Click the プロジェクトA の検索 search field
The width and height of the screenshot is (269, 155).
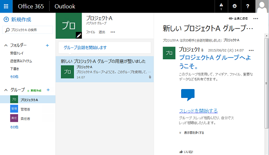click(27, 30)
